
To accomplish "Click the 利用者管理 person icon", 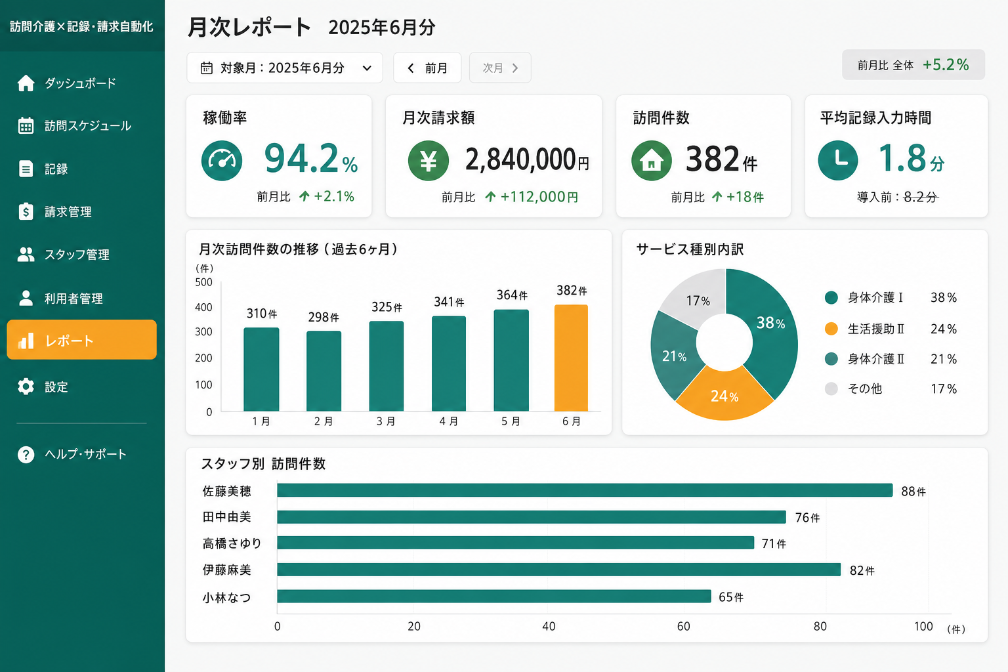I will [26, 298].
